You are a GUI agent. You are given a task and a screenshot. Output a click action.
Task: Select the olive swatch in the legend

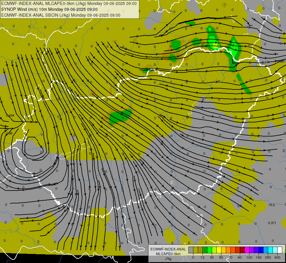[x=196, y=250]
